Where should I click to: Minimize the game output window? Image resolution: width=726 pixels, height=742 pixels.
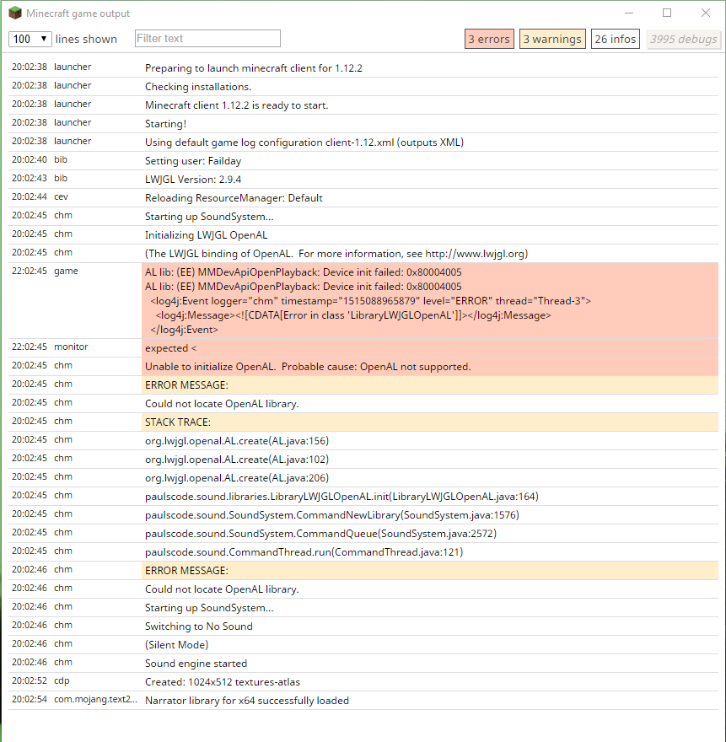point(628,13)
